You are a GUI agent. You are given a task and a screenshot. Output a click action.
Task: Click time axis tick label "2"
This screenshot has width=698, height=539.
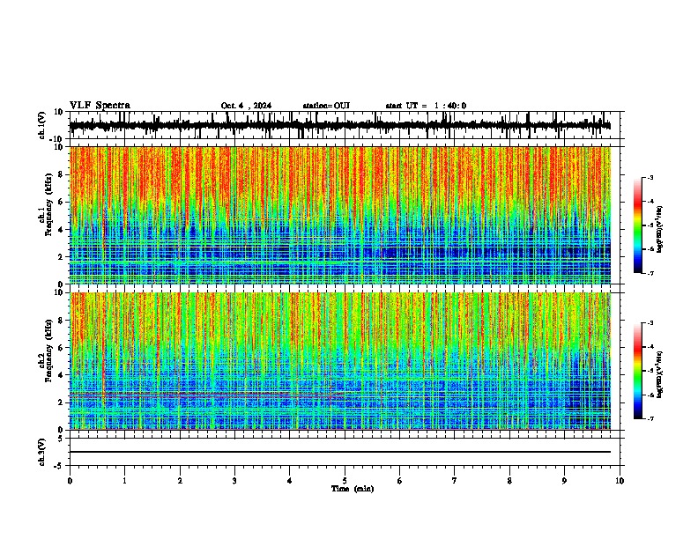click(x=180, y=481)
